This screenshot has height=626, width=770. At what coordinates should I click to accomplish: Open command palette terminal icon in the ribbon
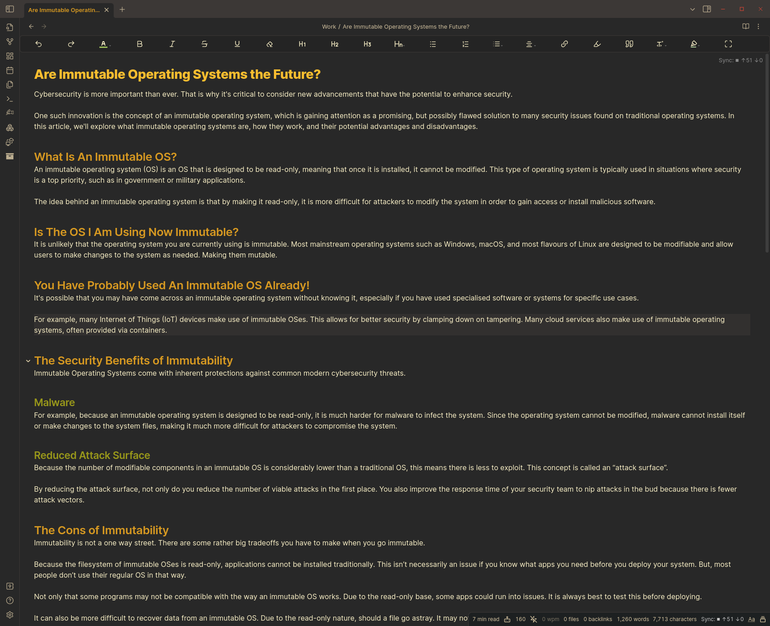point(10,99)
